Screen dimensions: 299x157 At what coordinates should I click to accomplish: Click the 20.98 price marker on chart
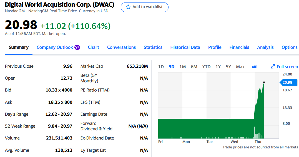[288, 82]
